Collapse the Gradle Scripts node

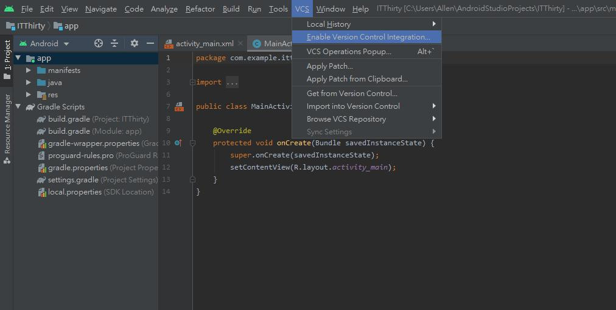[18, 107]
